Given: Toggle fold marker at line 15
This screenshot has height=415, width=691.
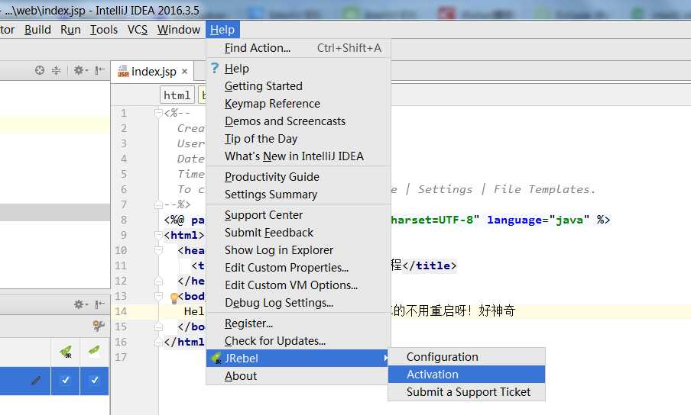Looking at the screenshot, I should 159,327.
